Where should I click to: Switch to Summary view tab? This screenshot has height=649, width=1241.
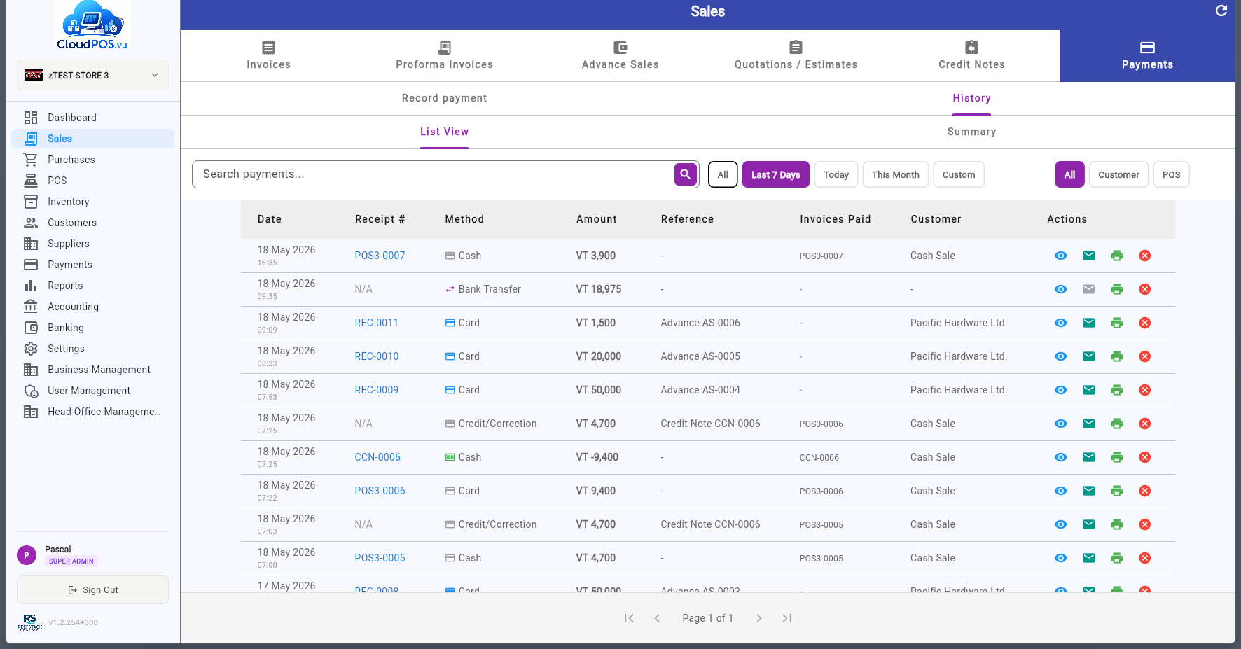(971, 132)
